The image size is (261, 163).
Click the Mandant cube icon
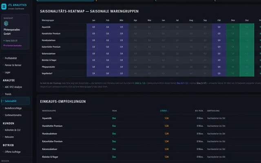point(6,24)
